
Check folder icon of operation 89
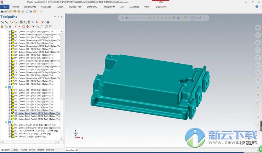coord(13,119)
